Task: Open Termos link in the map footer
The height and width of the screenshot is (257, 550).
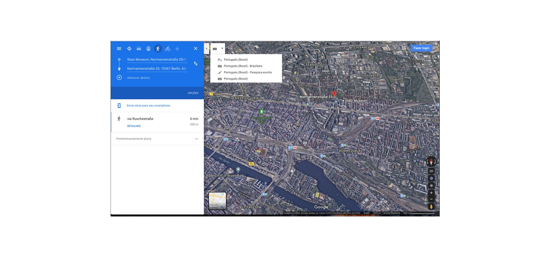Action: [376, 213]
